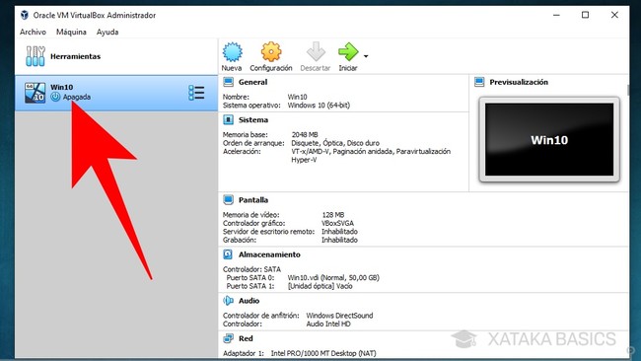Select the Win10 virtual machine entry
This screenshot has height=361, width=641.
pyautogui.click(x=116, y=93)
